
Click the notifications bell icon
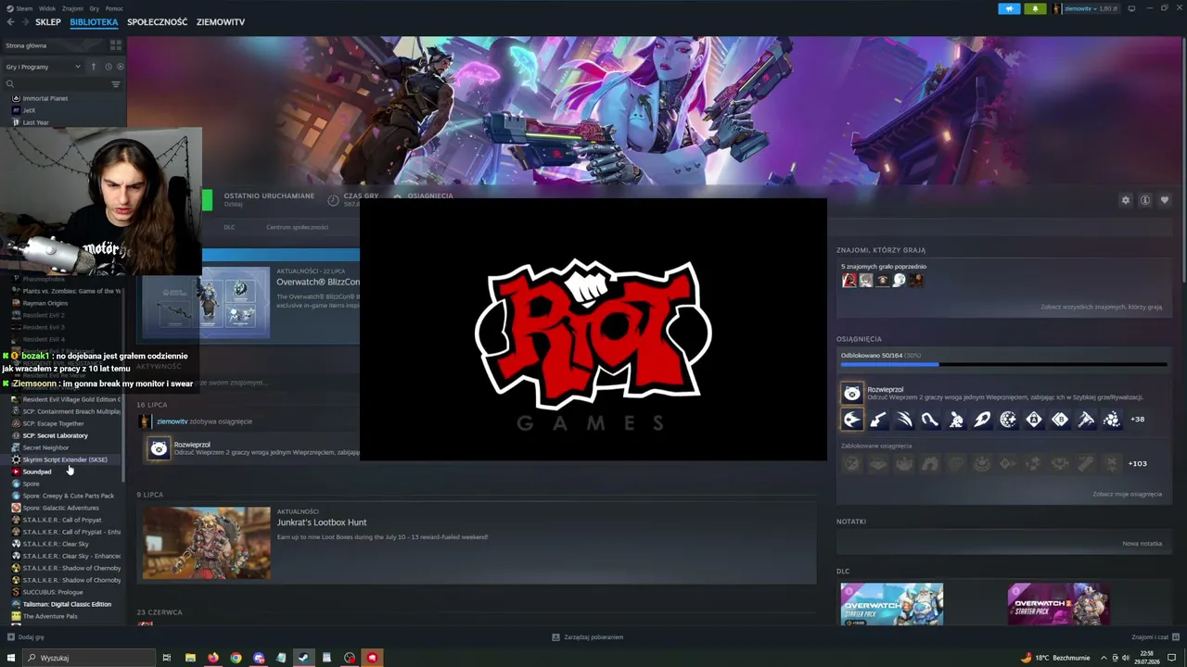tap(1036, 8)
